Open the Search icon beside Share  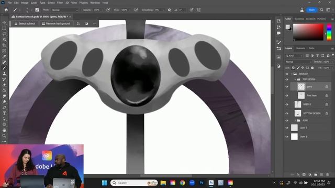322,10
